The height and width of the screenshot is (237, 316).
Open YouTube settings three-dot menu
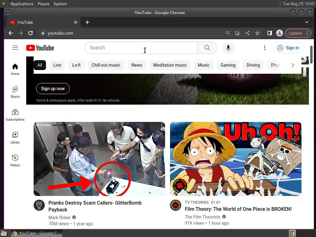(264, 48)
